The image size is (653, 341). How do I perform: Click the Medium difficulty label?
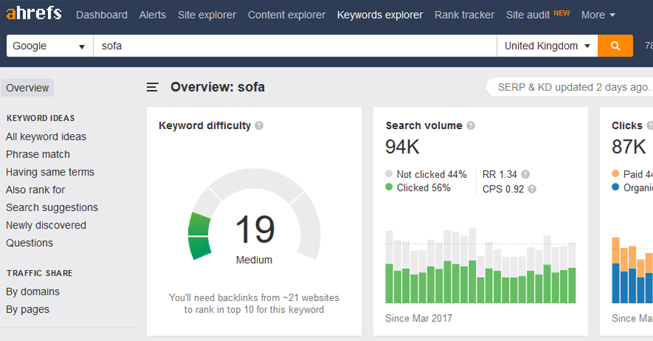pos(254,260)
